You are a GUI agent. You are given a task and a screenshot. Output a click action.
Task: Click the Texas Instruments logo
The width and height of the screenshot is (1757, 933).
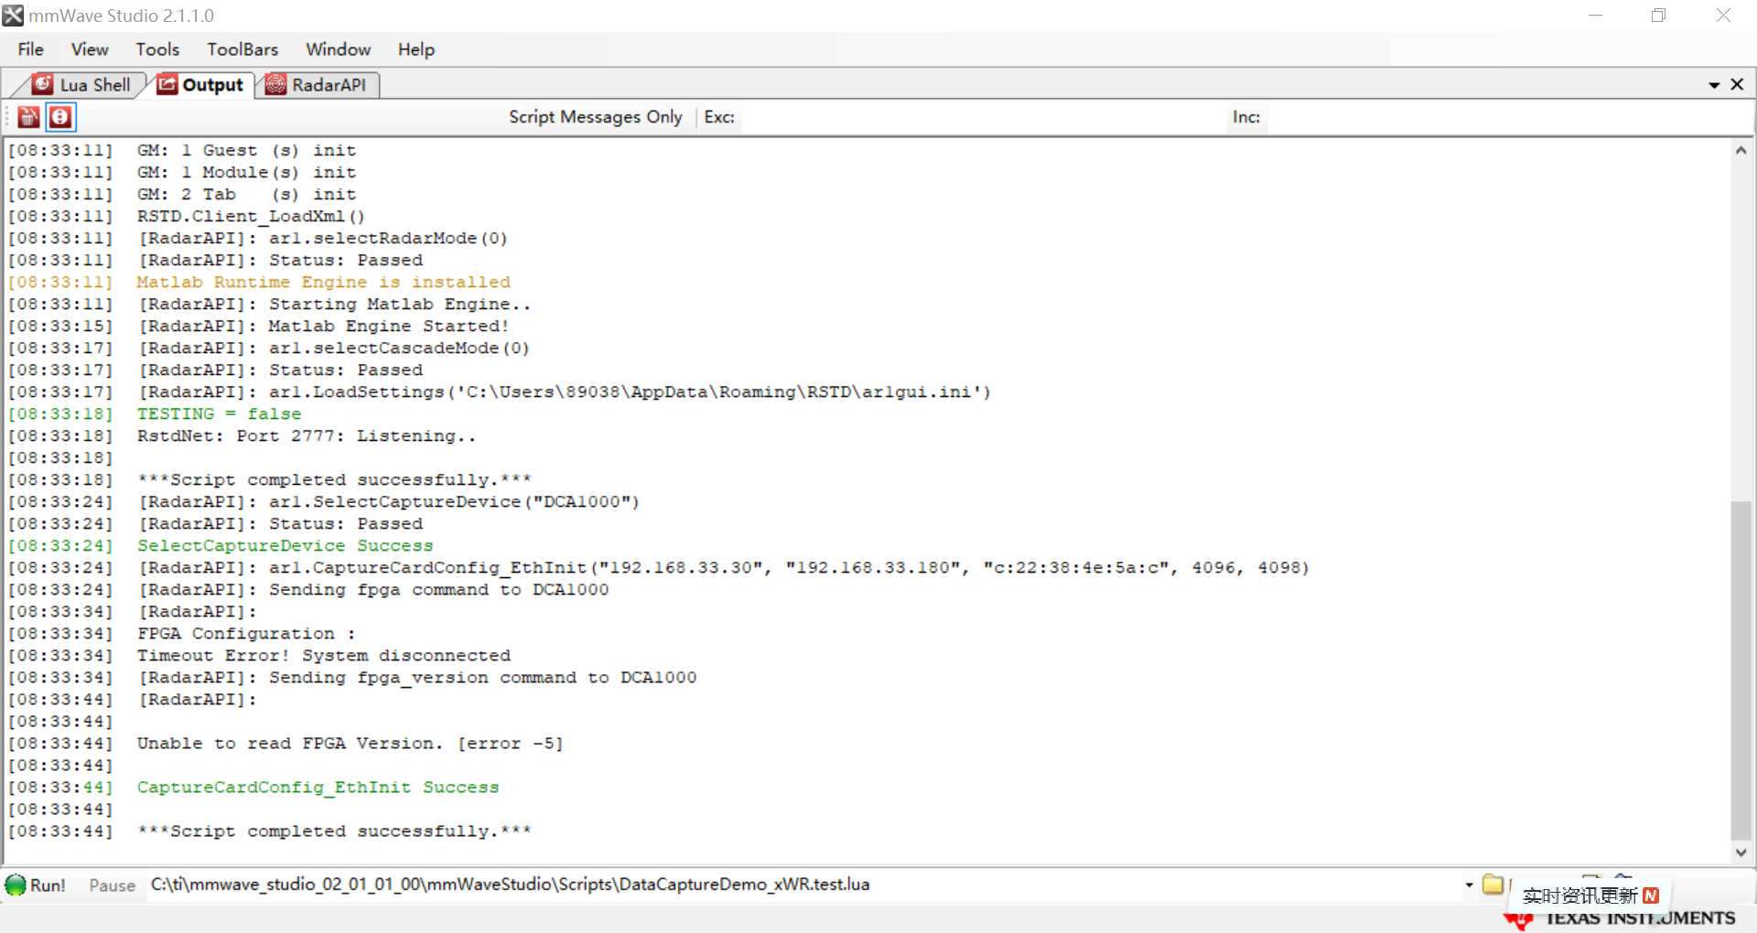coord(1620,918)
